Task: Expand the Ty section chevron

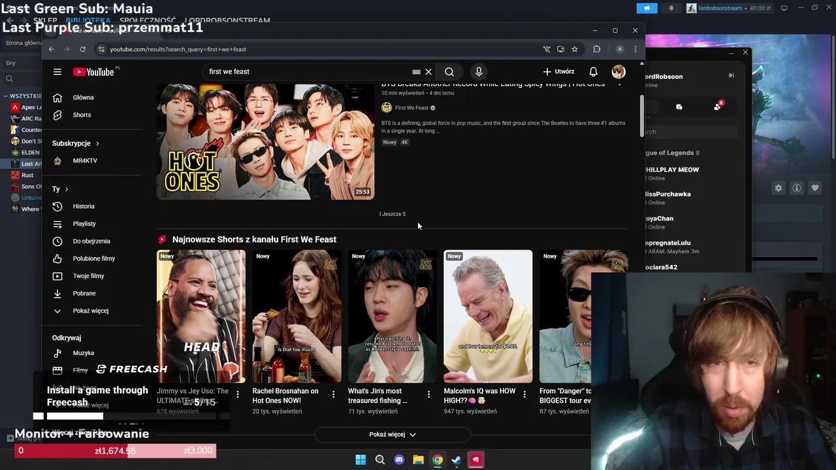Action: pyautogui.click(x=66, y=189)
